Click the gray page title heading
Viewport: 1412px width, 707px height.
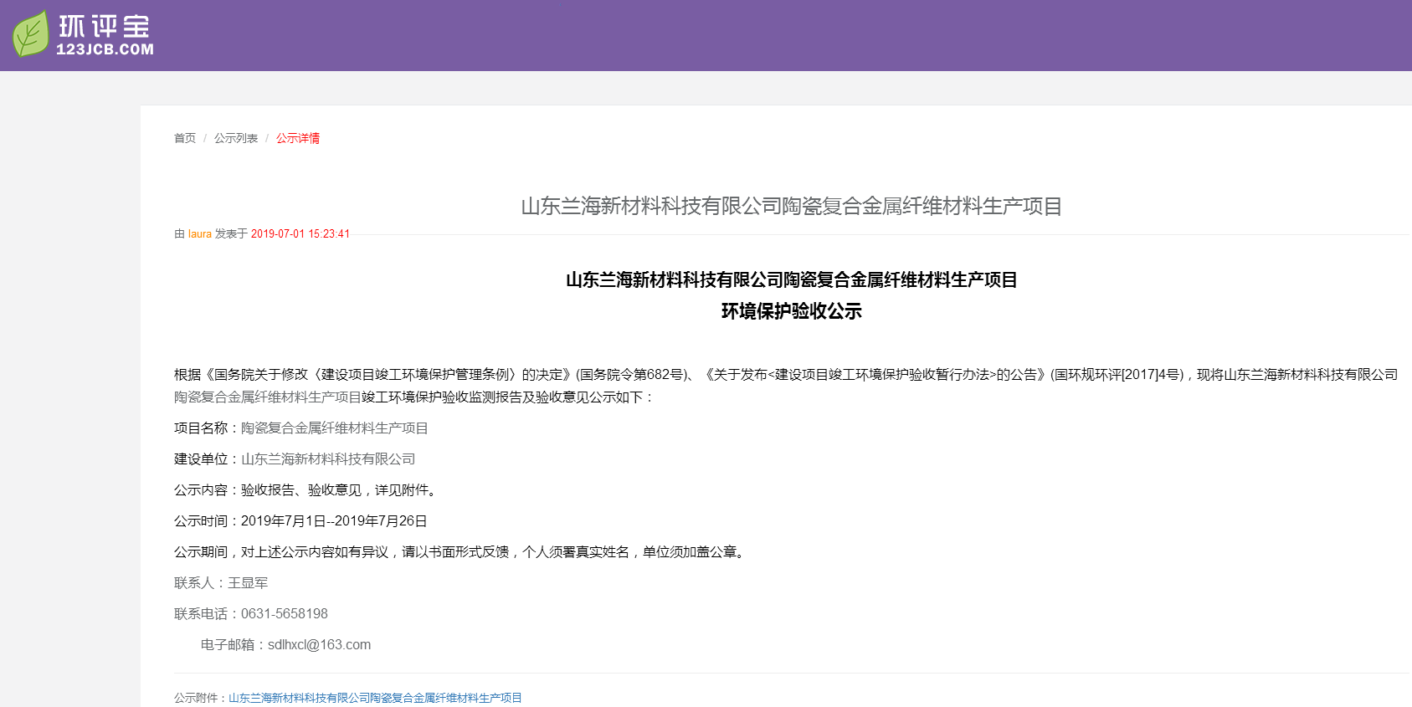coord(791,207)
